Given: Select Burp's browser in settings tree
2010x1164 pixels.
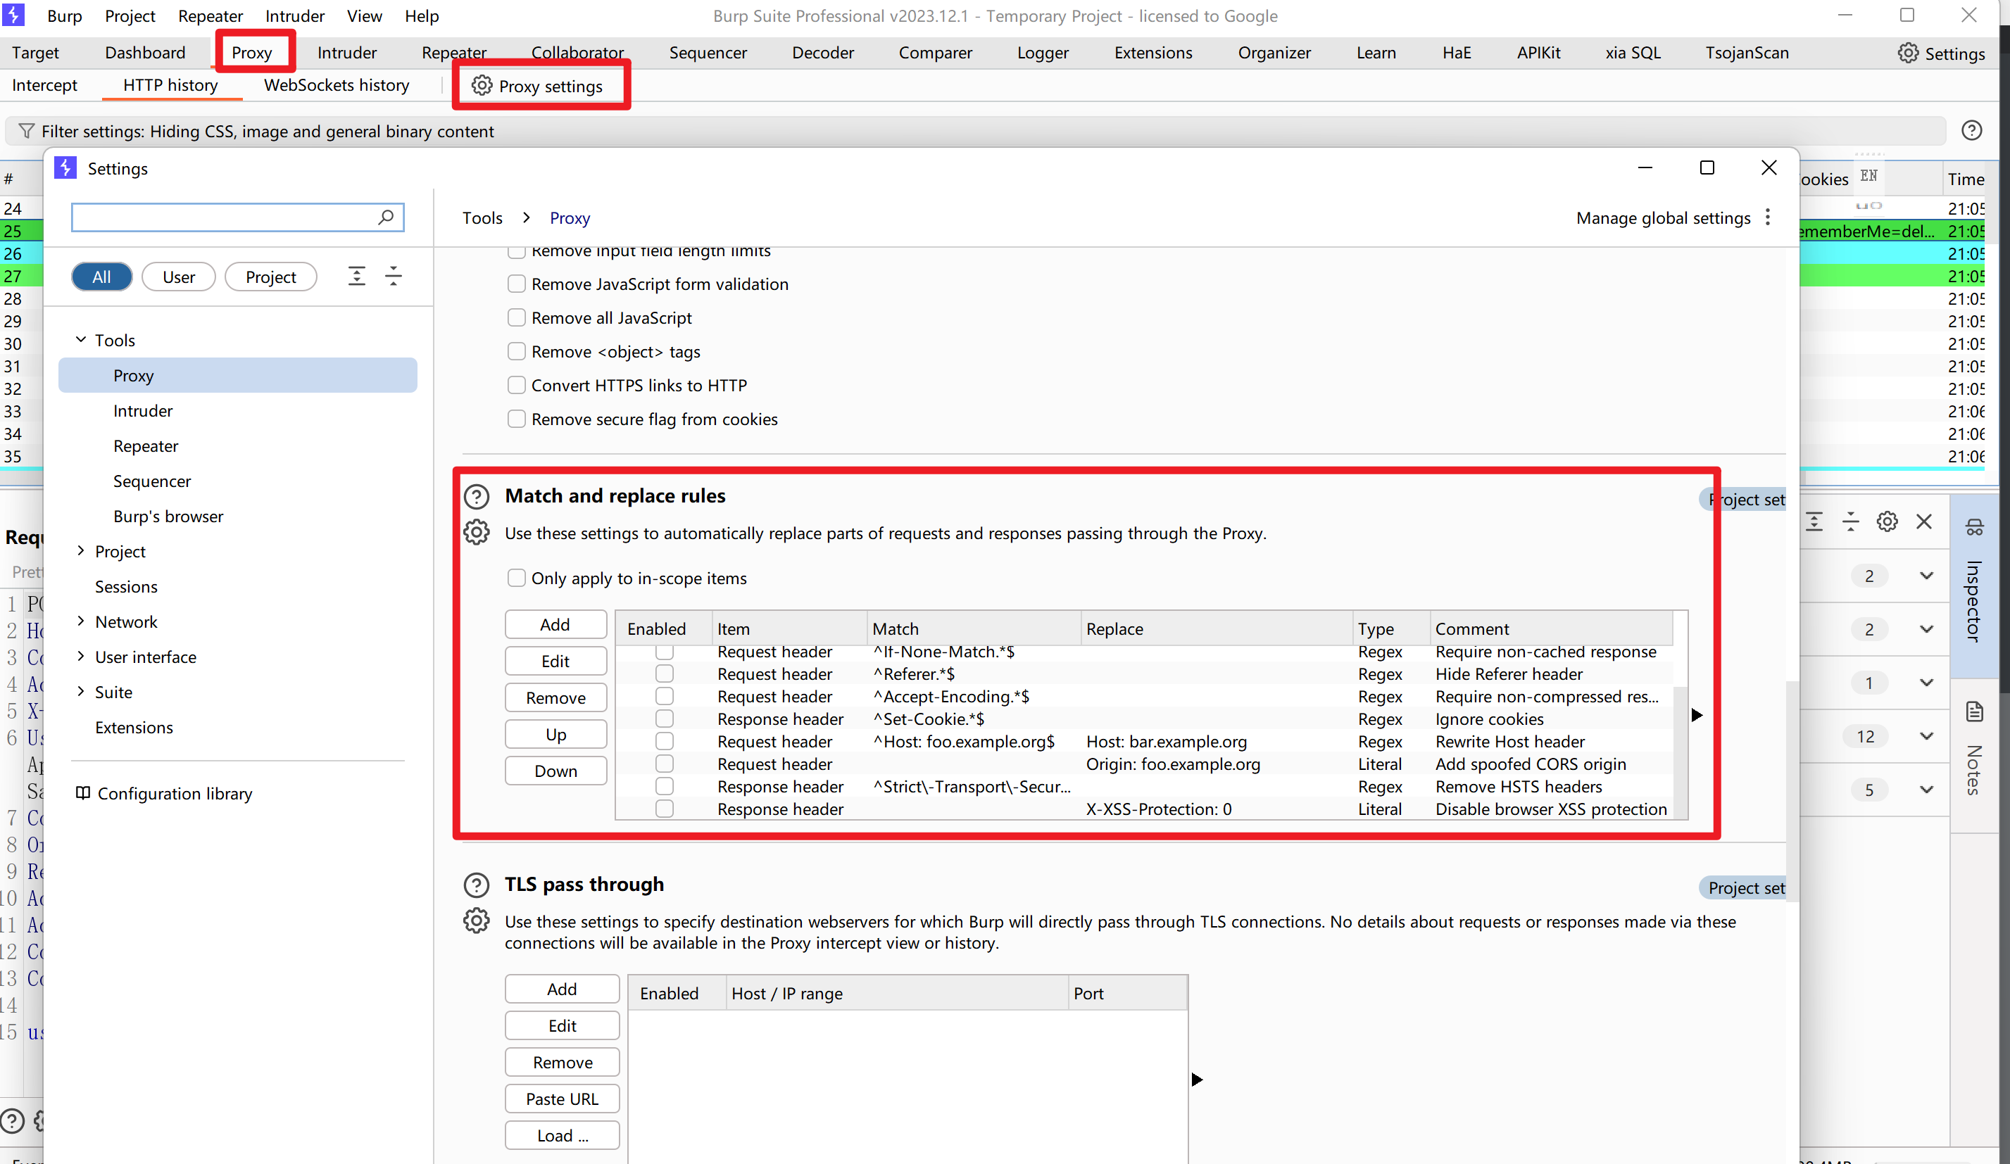Looking at the screenshot, I should click(168, 516).
